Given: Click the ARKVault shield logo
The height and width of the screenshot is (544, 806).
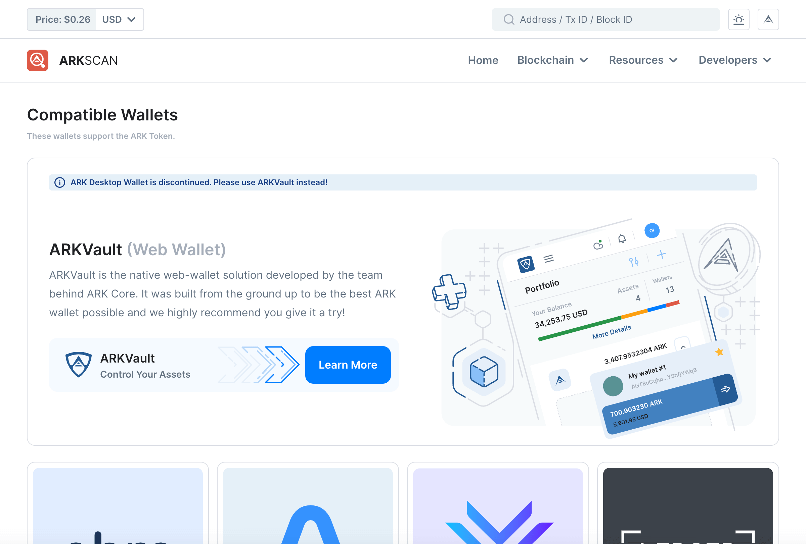Looking at the screenshot, I should (79, 364).
